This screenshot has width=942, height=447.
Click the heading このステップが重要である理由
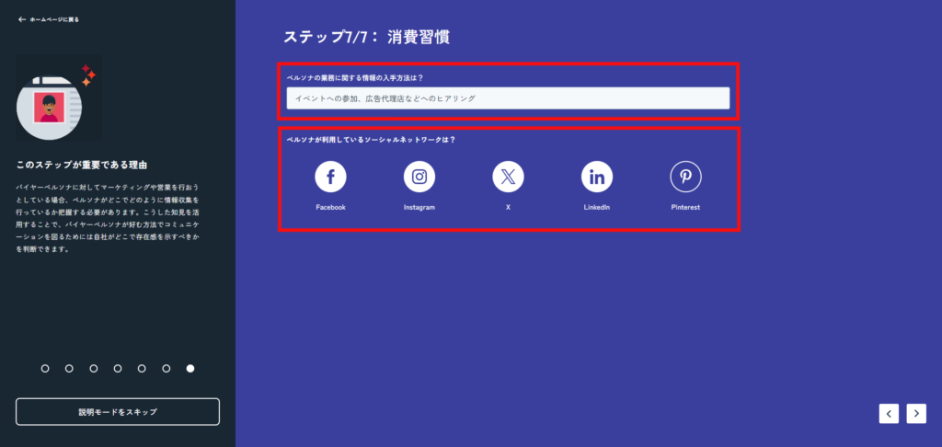82,165
